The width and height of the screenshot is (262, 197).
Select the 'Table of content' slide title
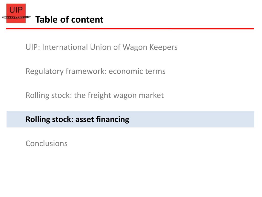69,19
